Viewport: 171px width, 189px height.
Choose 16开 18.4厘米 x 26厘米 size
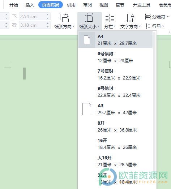click(x=115, y=144)
